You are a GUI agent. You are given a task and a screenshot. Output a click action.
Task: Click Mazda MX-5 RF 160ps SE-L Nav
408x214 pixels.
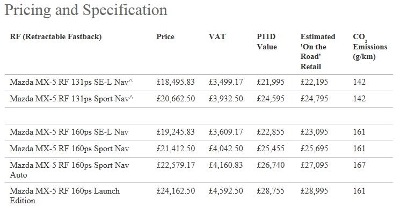tap(69, 132)
